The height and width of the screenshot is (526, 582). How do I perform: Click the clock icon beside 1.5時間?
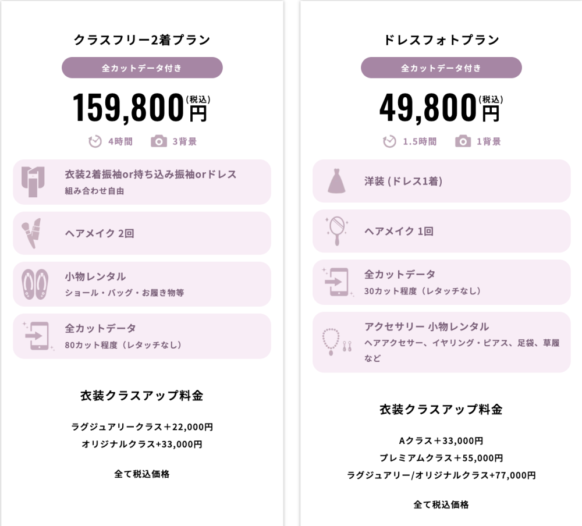389,141
